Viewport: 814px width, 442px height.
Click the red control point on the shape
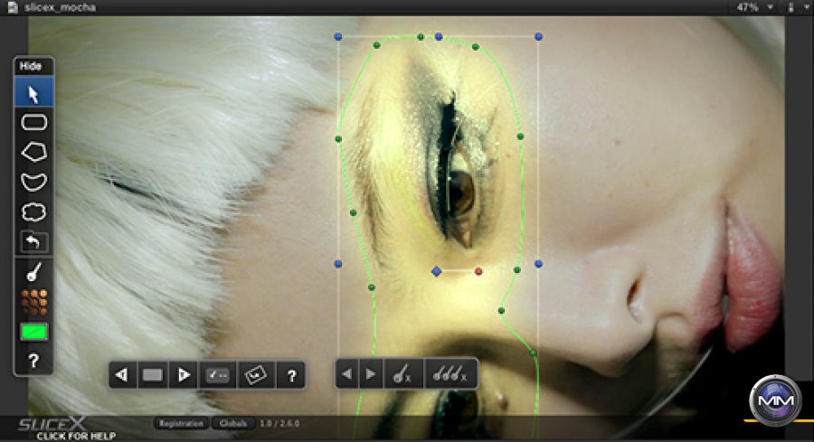pyautogui.click(x=478, y=271)
